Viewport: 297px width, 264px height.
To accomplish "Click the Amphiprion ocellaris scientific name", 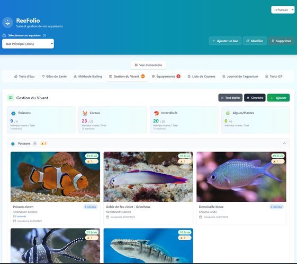I will [x=25, y=212].
